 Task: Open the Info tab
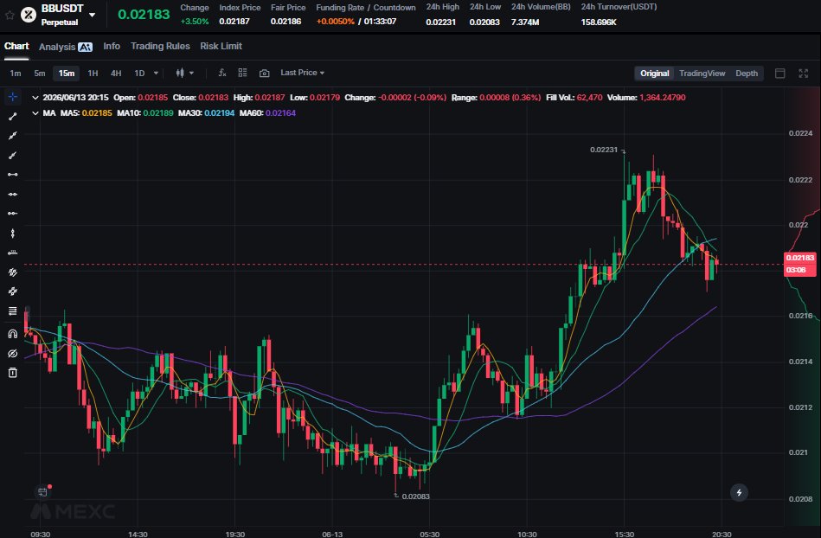click(x=112, y=46)
